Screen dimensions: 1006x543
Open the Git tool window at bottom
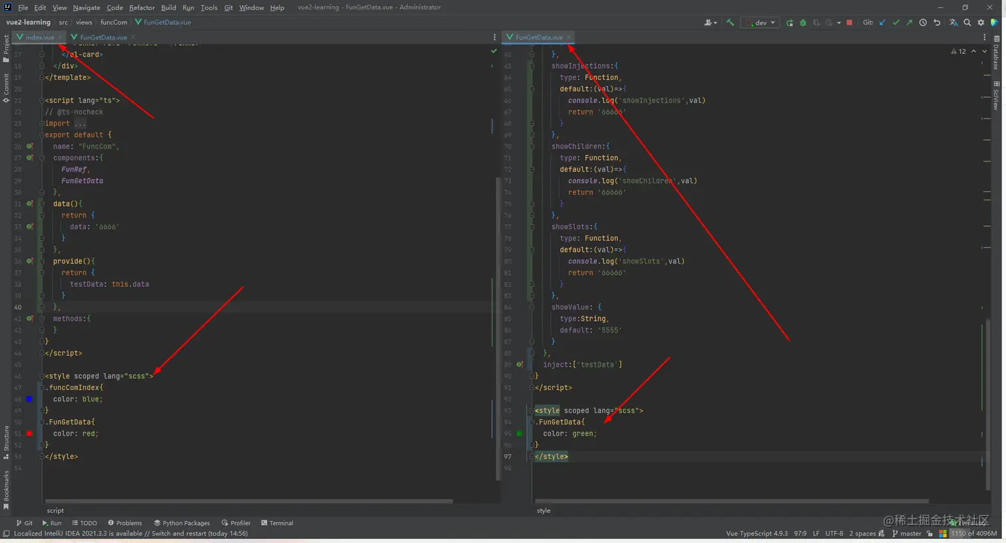tap(24, 523)
